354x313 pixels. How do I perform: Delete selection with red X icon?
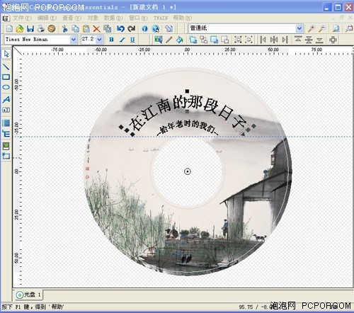[x=96, y=29]
